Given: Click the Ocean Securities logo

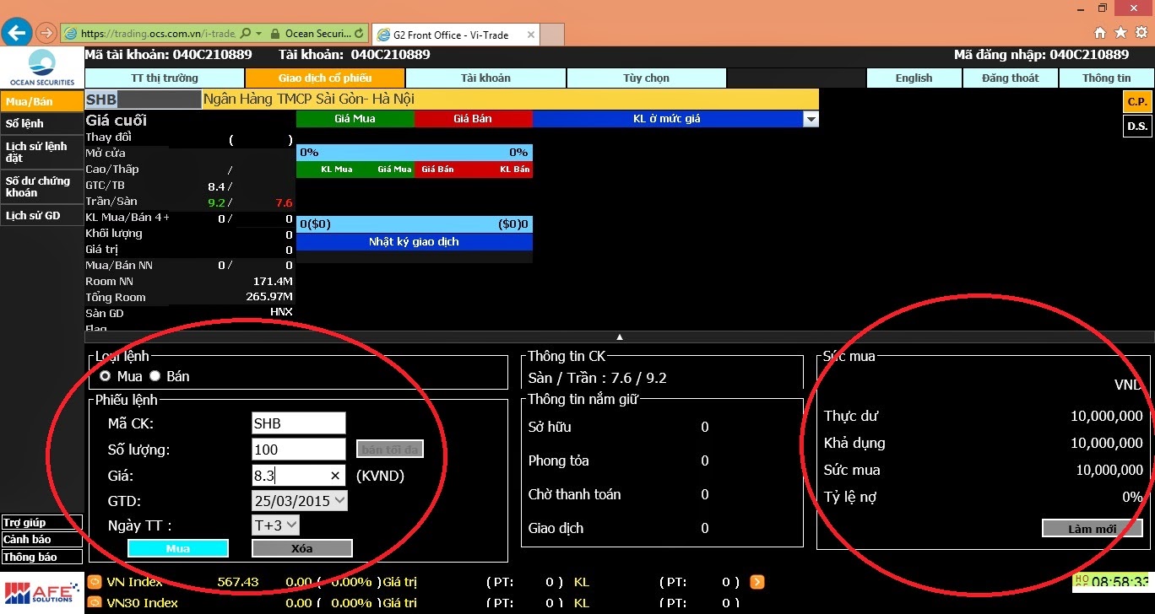Looking at the screenshot, I should click(42, 67).
